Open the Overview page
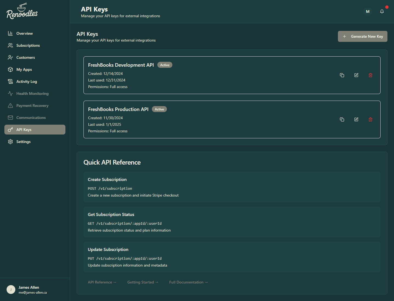Screen dimensions: 394x301 click(x=24, y=33)
